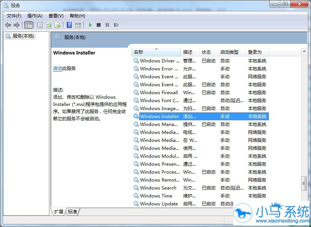This screenshot has width=311, height=227.
Task: Click the Refresh toolbar icon
Action: click(49, 25)
